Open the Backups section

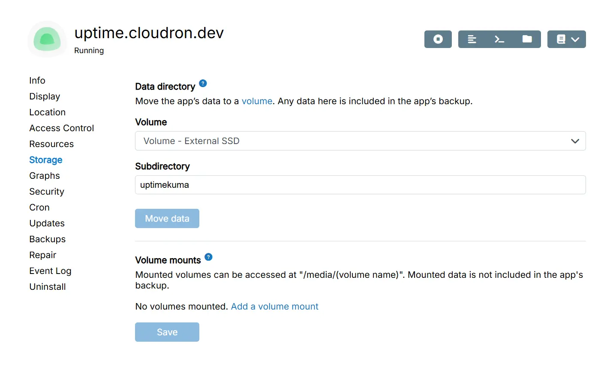tap(47, 239)
